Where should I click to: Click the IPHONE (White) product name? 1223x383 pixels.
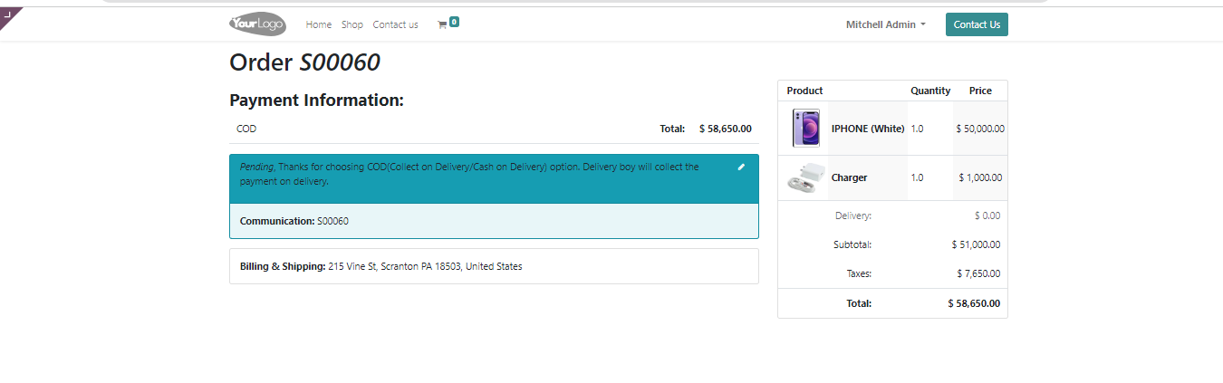coord(868,129)
